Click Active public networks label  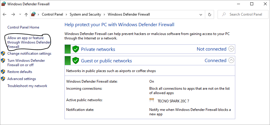point(85,100)
